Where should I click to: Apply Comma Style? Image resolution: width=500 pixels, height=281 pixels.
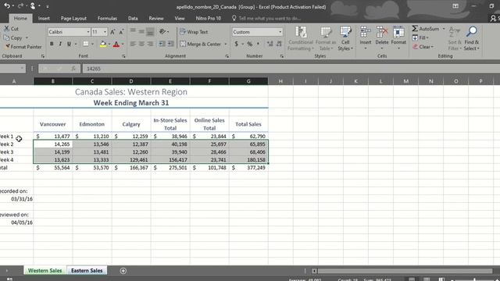[x=258, y=44]
